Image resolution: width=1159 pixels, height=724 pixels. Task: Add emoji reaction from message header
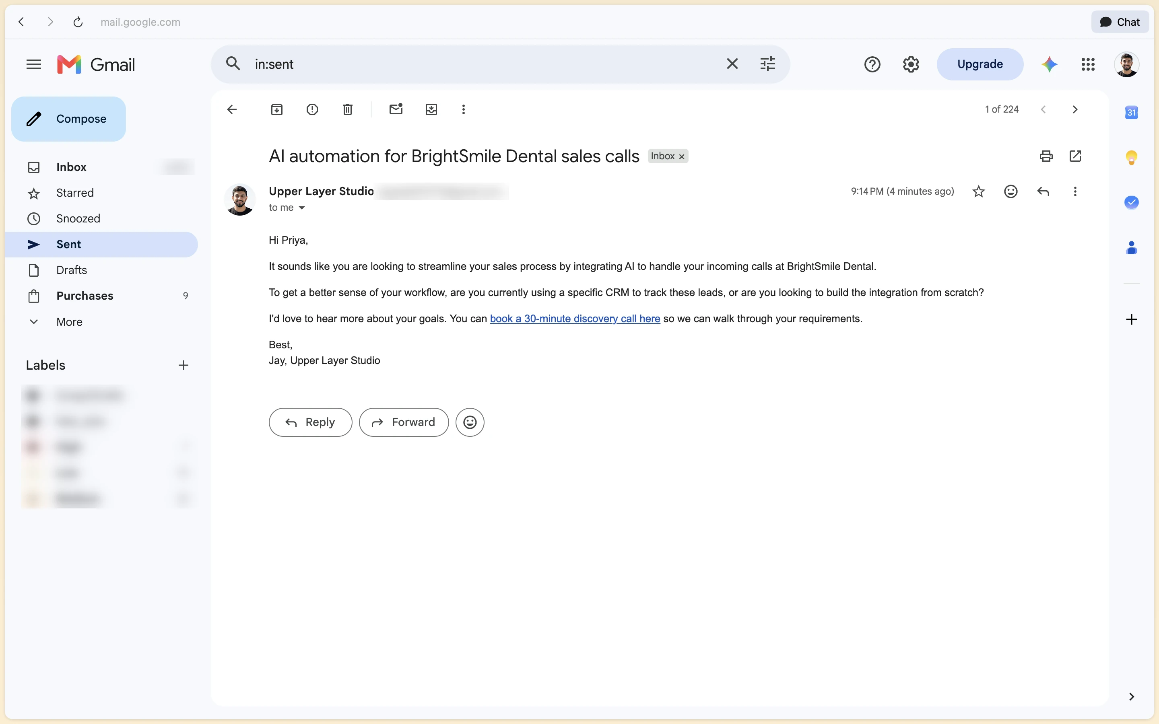1011,191
